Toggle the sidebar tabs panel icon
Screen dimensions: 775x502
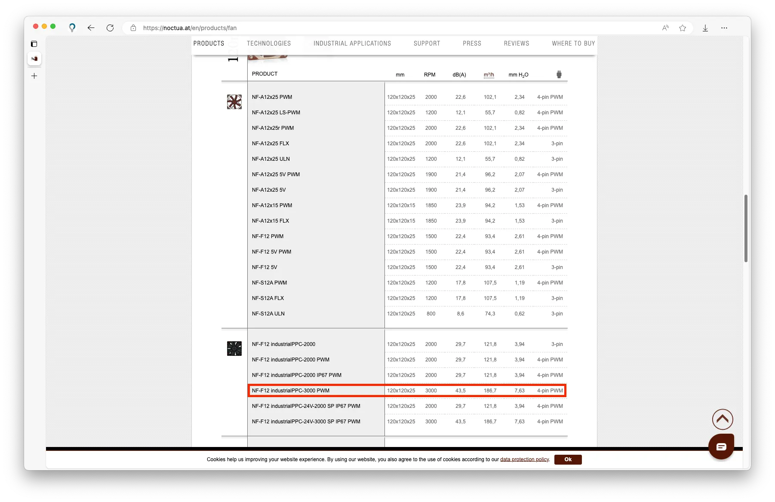(x=34, y=44)
